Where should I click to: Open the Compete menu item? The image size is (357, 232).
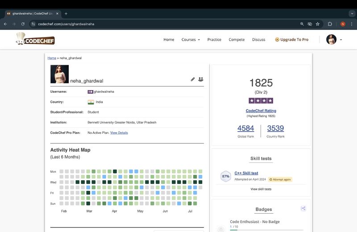pyautogui.click(x=237, y=40)
